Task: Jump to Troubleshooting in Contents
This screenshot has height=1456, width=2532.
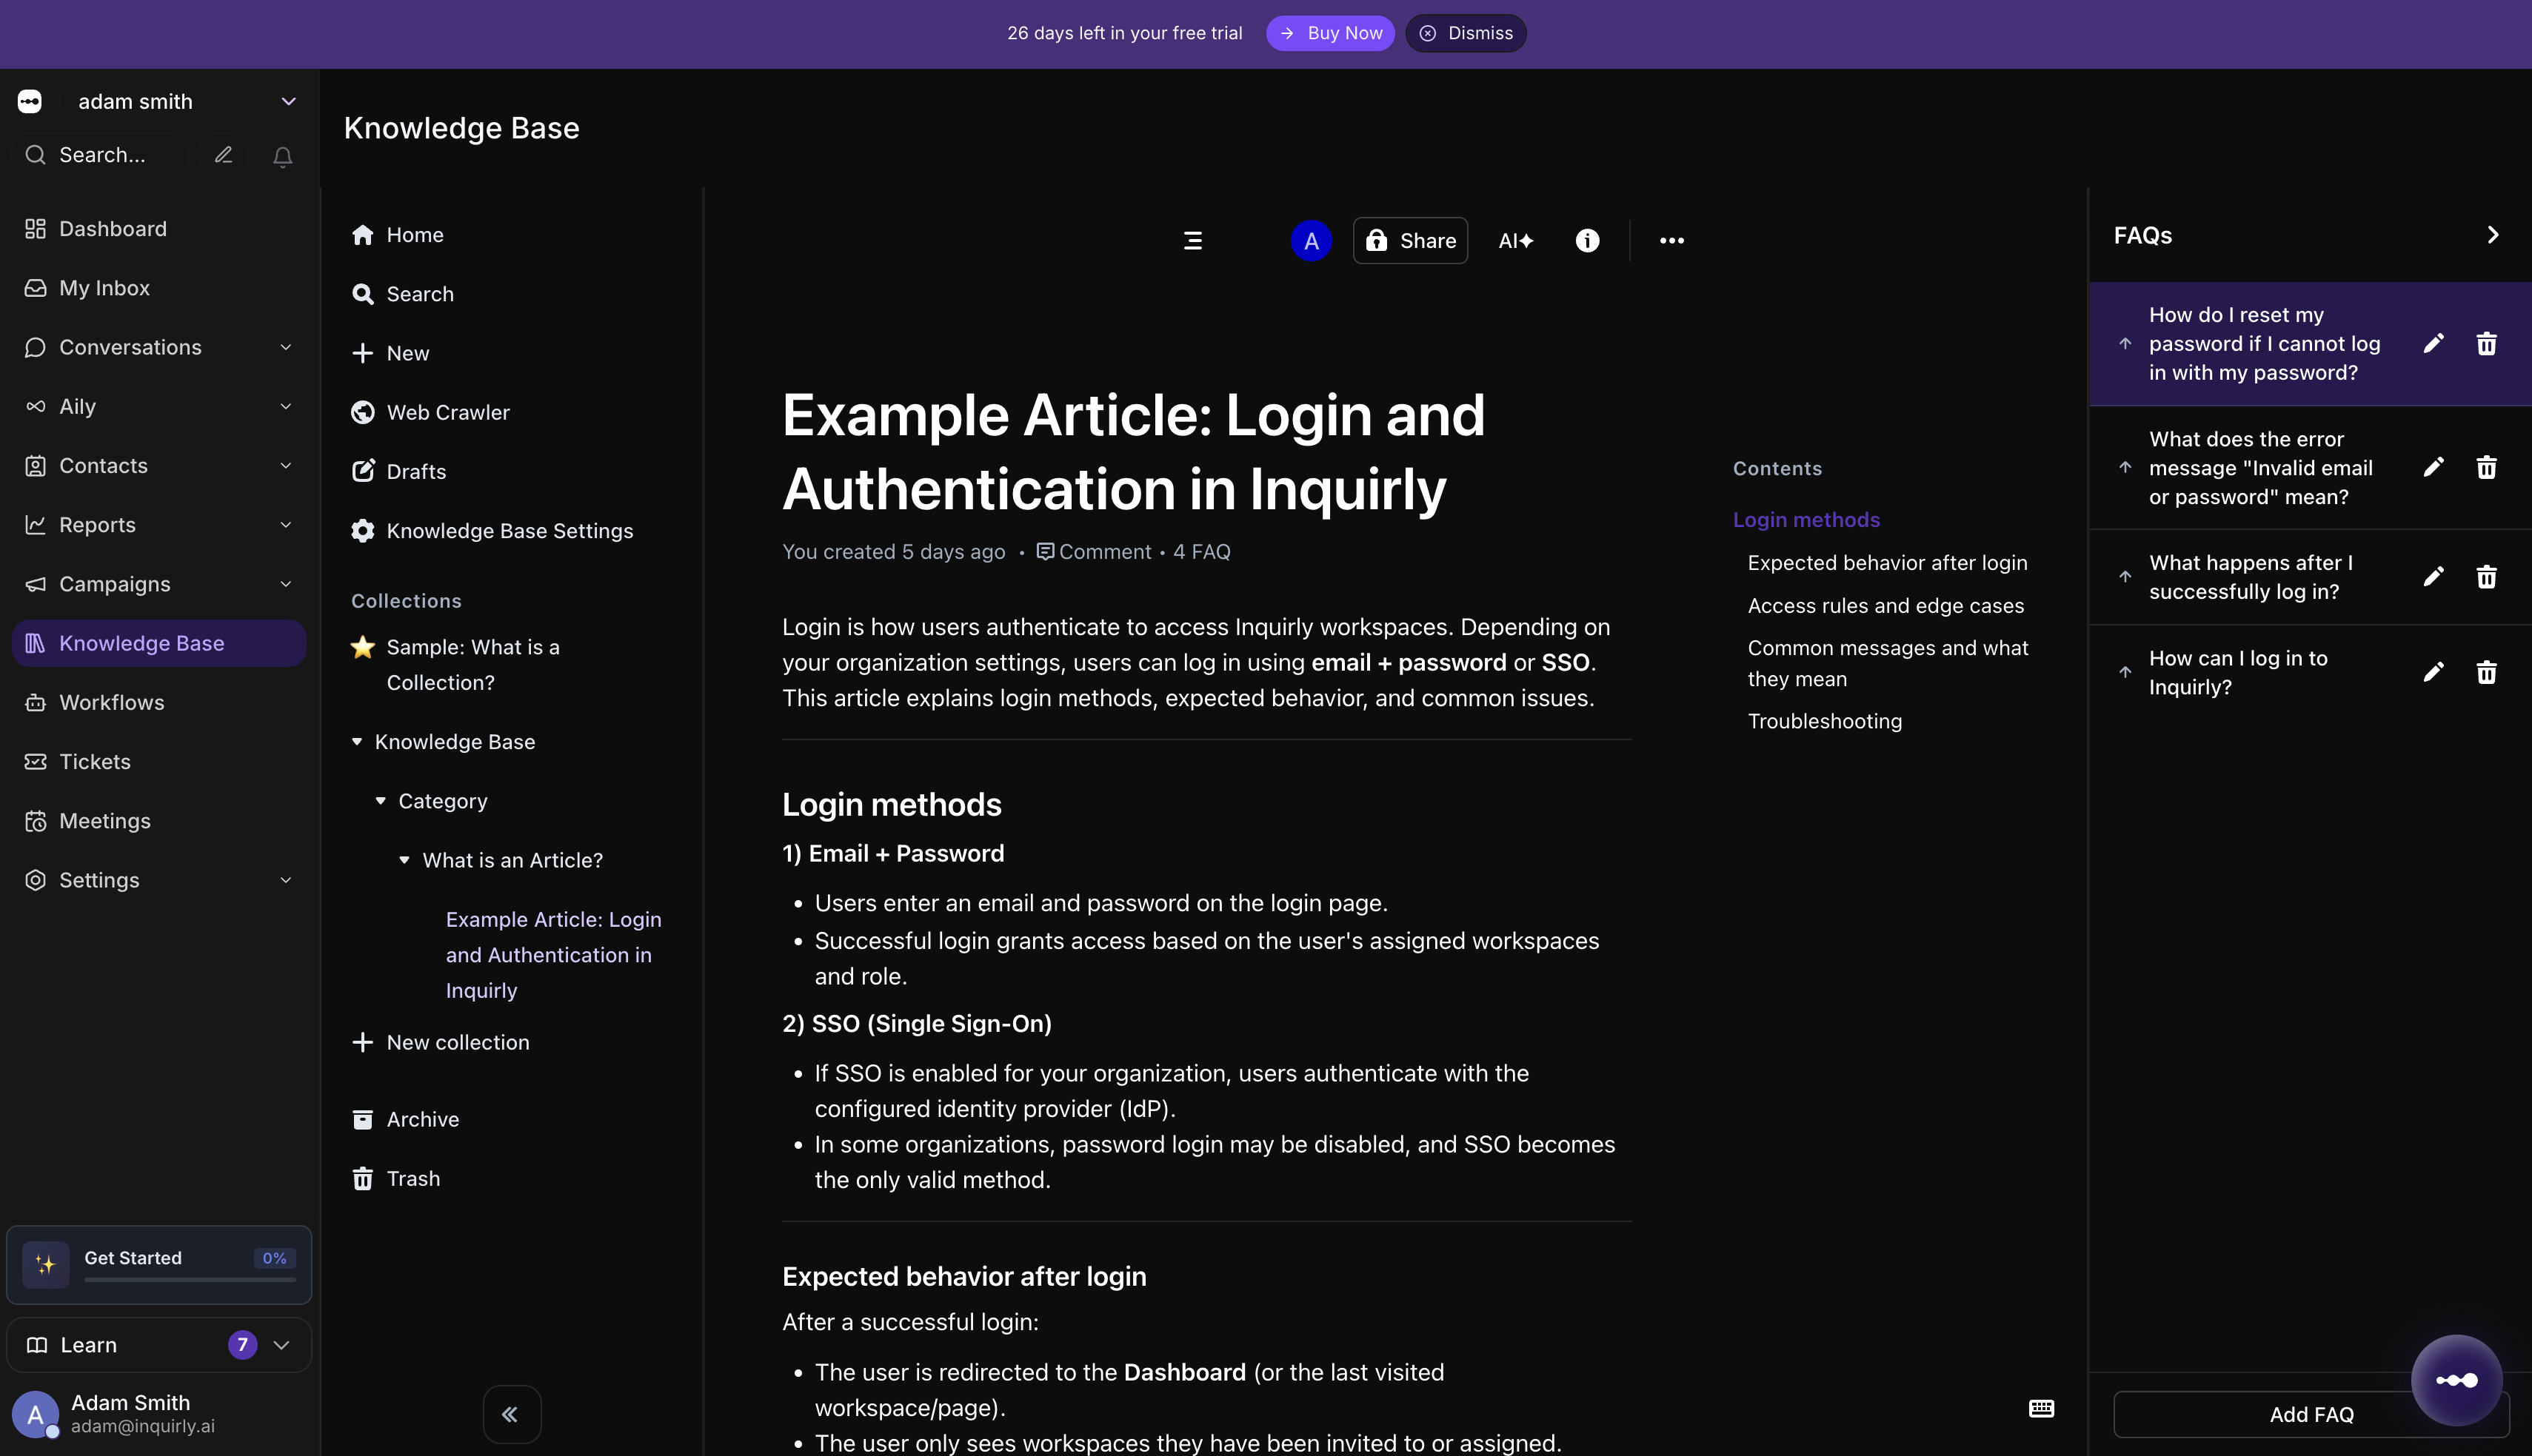Action: point(1825,721)
